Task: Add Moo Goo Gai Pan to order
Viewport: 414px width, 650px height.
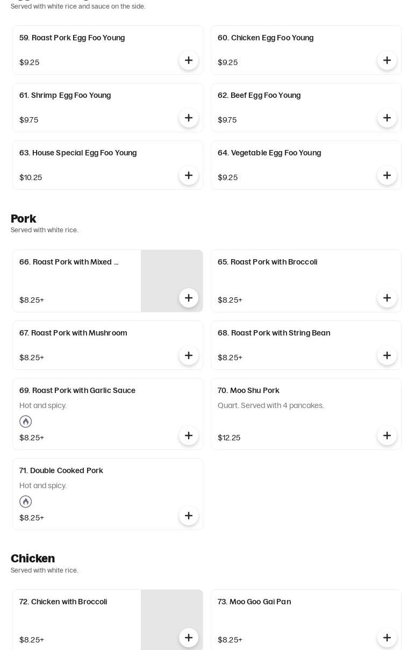Action: pos(387,638)
